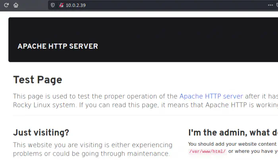Click 'problems or could be going through maintenance' line
The height and width of the screenshot is (160, 278).
click(x=91, y=154)
